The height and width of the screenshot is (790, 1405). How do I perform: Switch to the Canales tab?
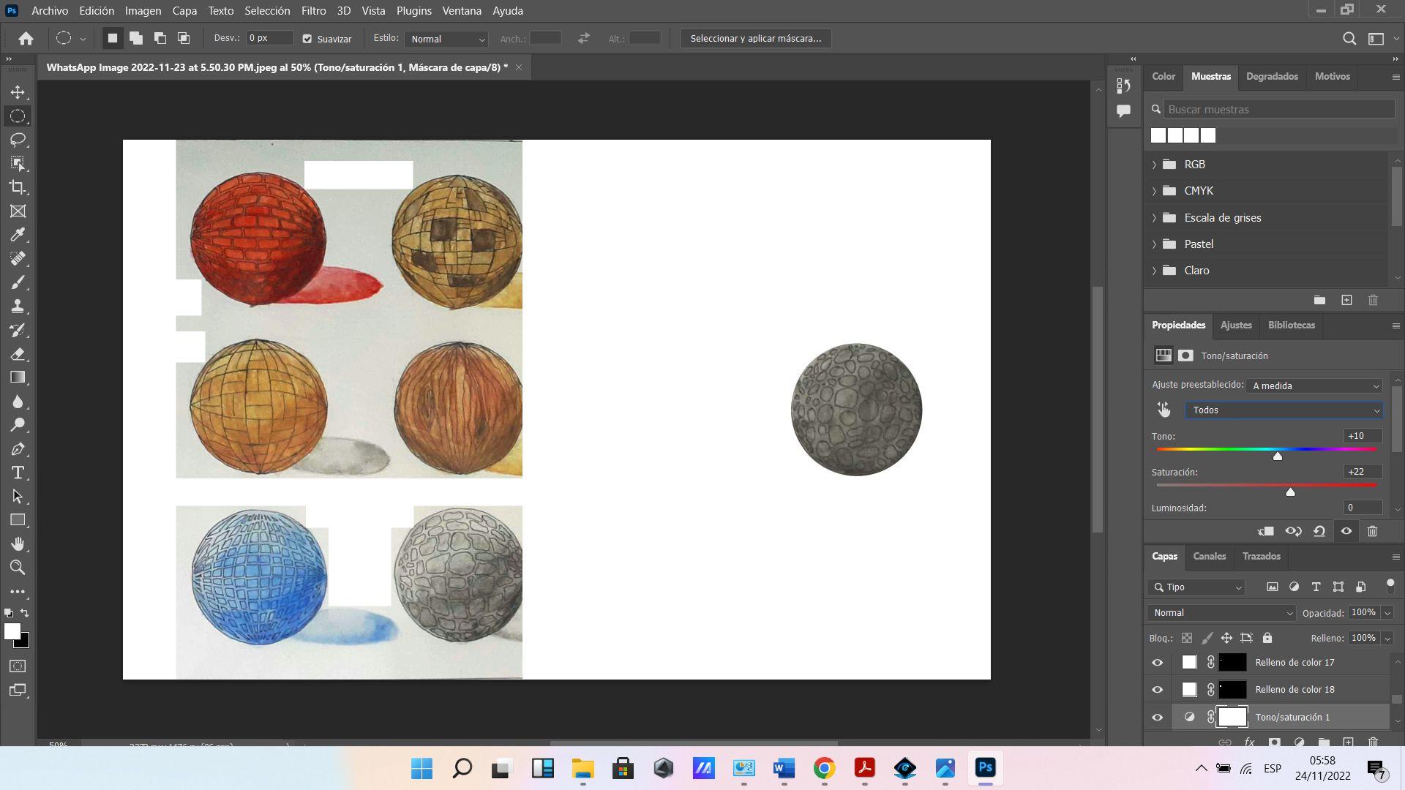click(1209, 557)
